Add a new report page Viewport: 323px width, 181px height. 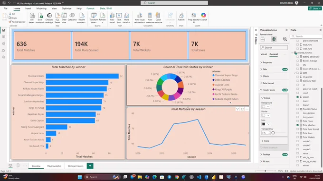click(90, 165)
